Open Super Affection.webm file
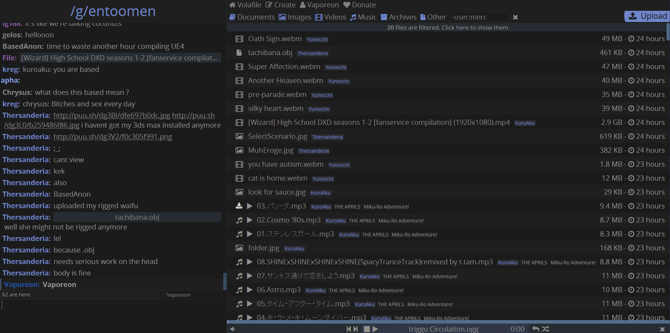Viewport: 670px width, 333px height. click(284, 67)
